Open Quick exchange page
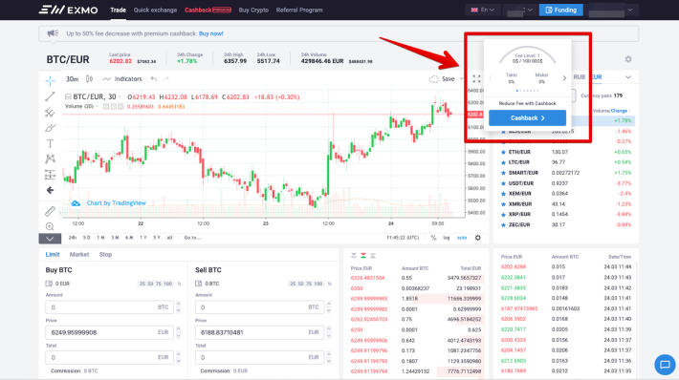The width and height of the screenshot is (679, 380). (155, 10)
